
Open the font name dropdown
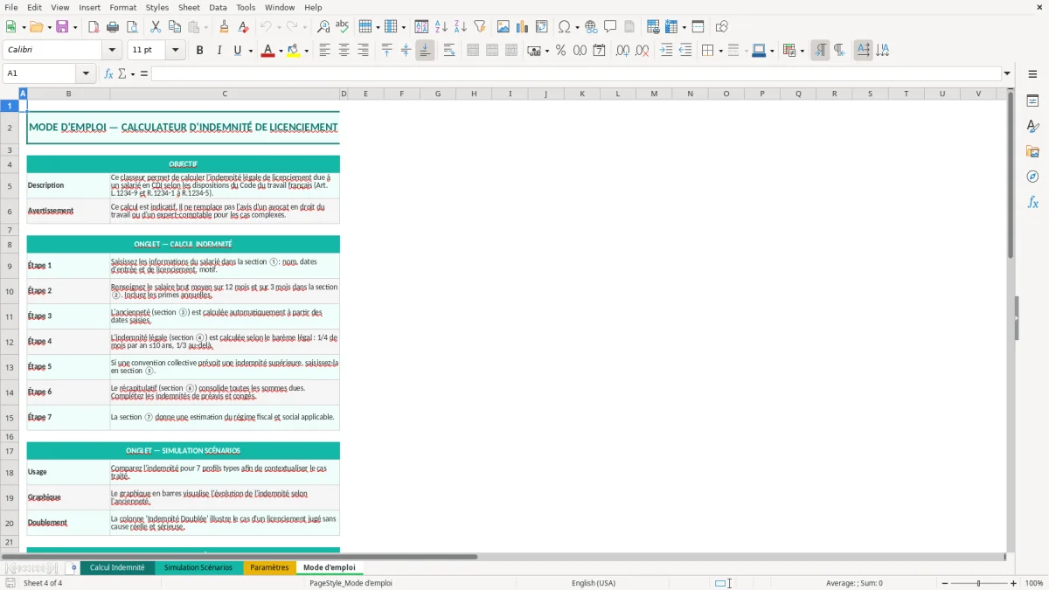(112, 51)
